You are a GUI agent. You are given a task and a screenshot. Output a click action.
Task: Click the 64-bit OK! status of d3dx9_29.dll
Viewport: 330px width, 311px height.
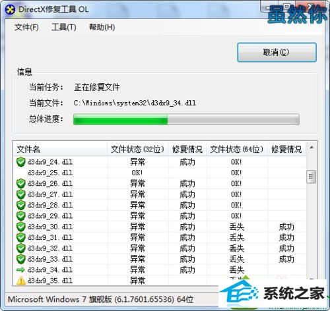[236, 216]
